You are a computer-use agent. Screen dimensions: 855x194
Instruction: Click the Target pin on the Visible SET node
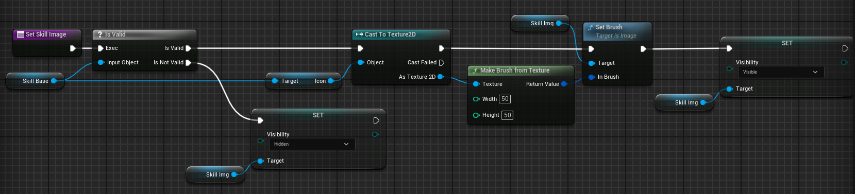pos(729,89)
